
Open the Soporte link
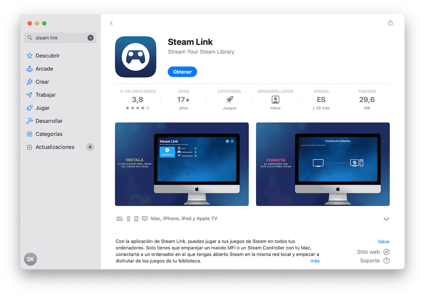pyautogui.click(x=370, y=261)
